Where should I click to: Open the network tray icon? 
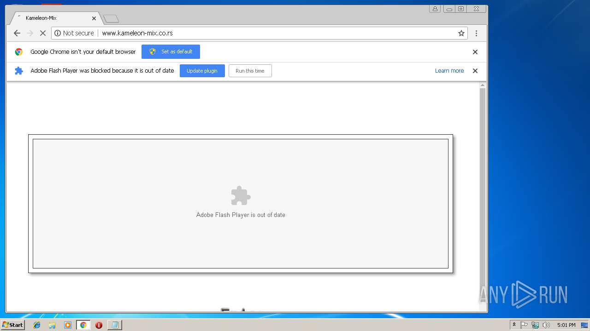(535, 325)
